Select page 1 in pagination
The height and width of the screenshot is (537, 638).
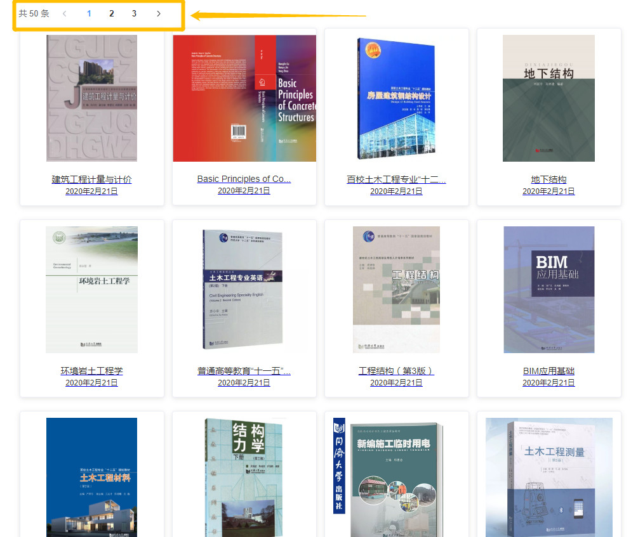89,13
